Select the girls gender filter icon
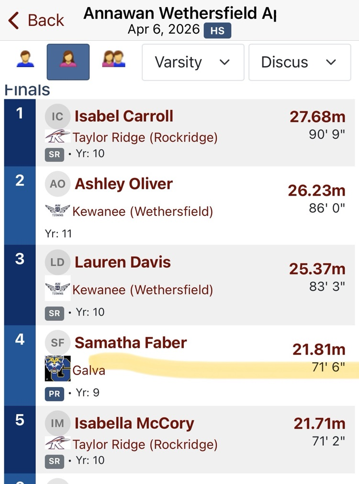 67,61
